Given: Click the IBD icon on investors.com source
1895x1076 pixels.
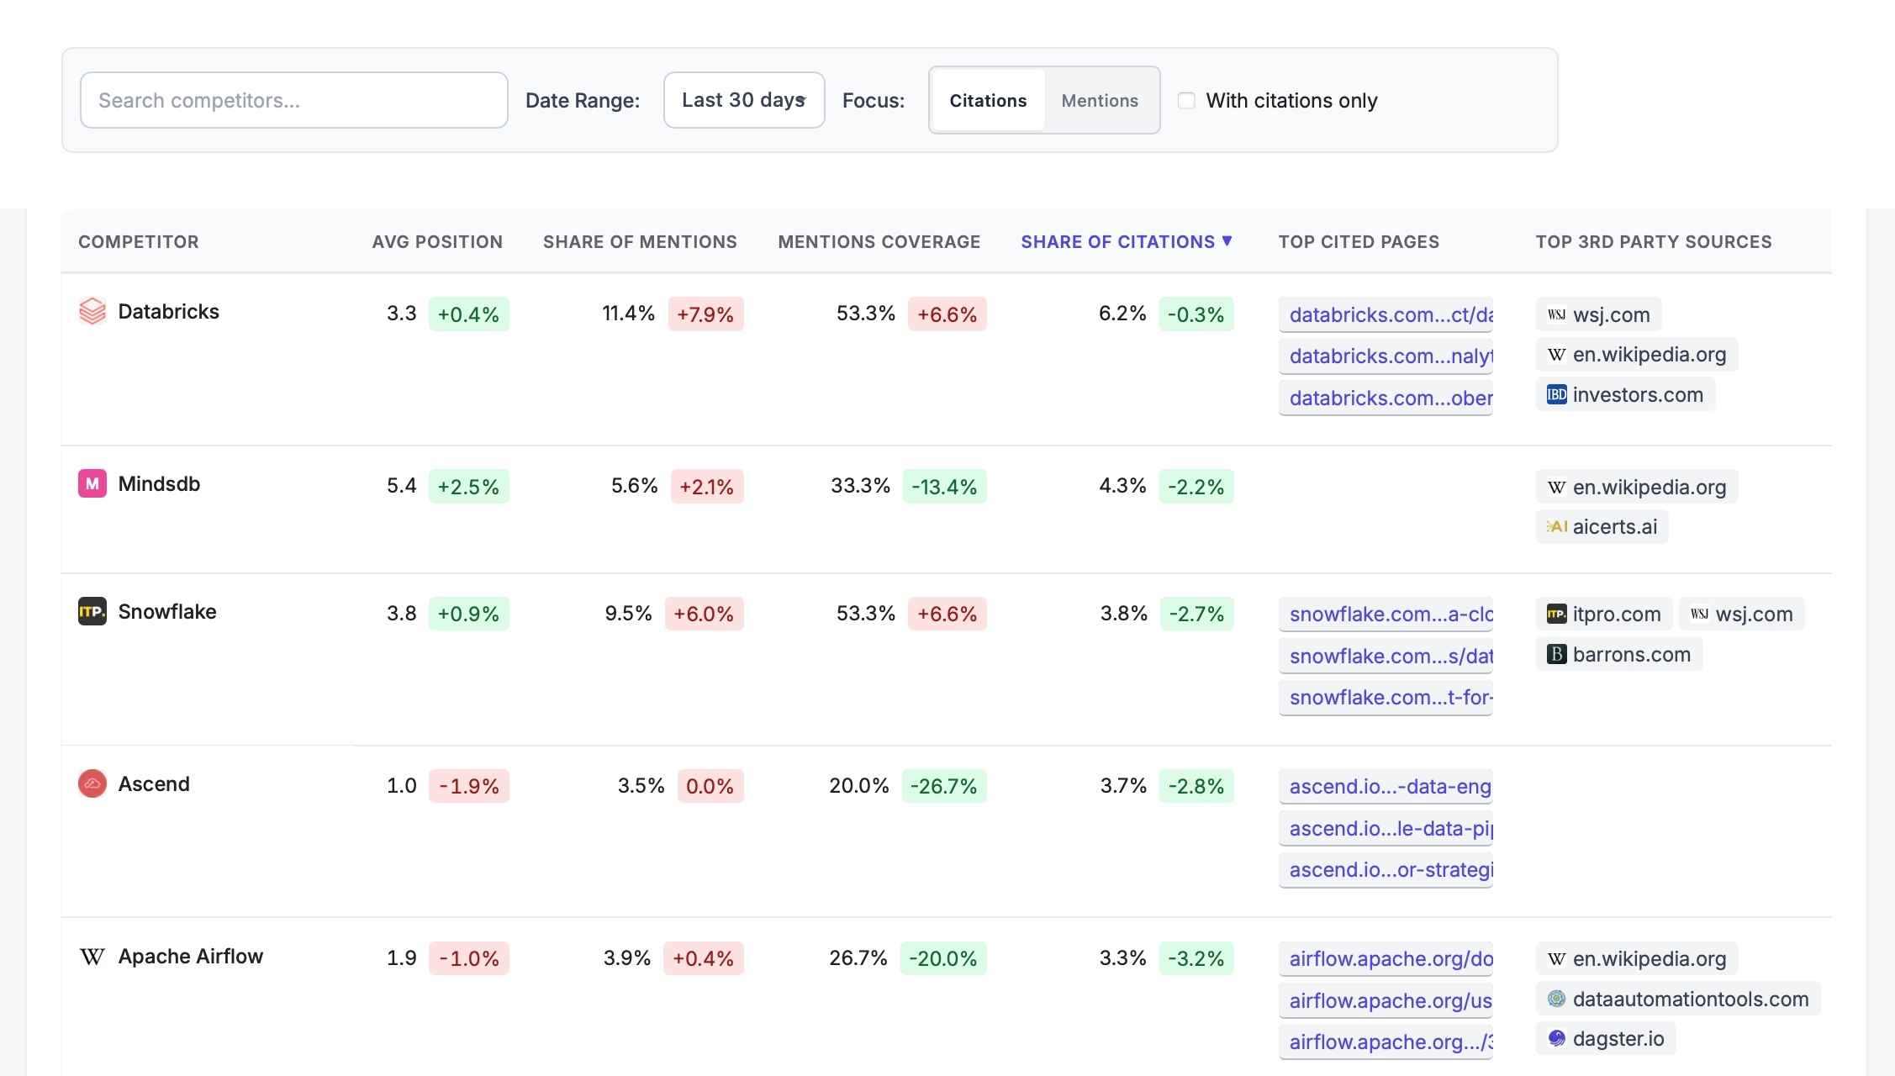Looking at the screenshot, I should point(1557,394).
